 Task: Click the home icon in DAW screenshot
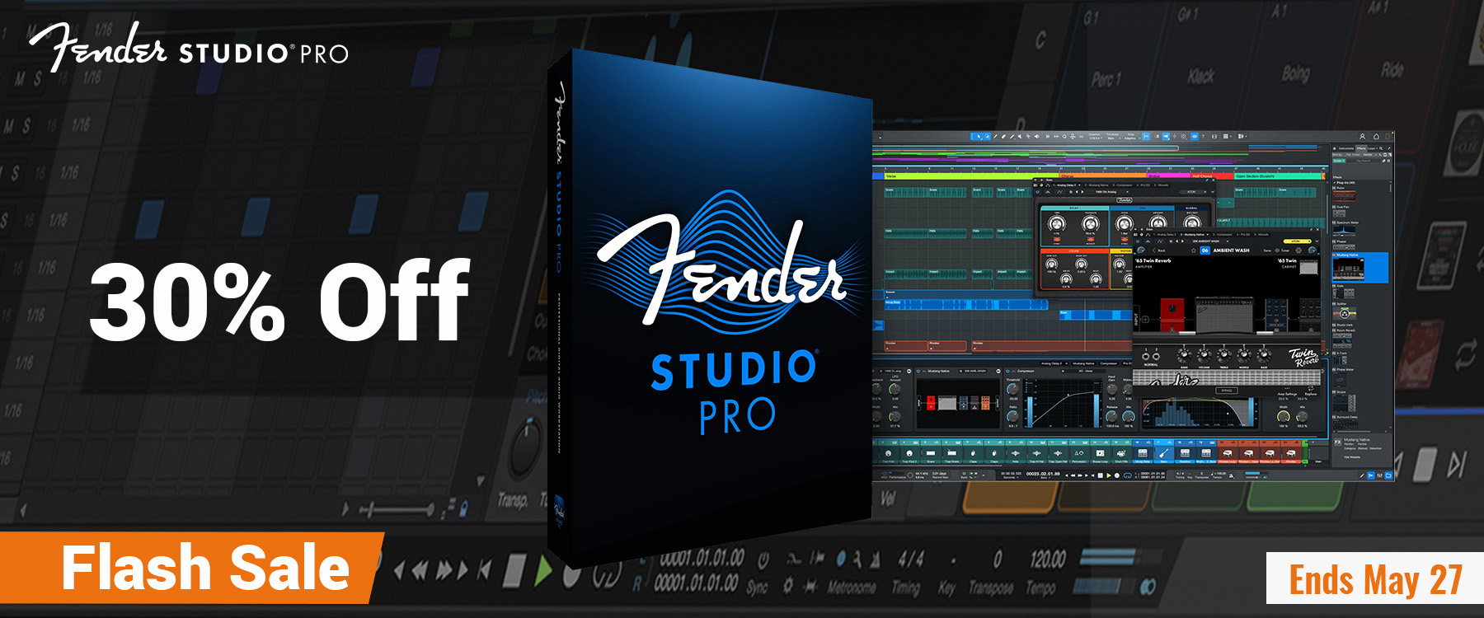pyautogui.click(x=1376, y=136)
